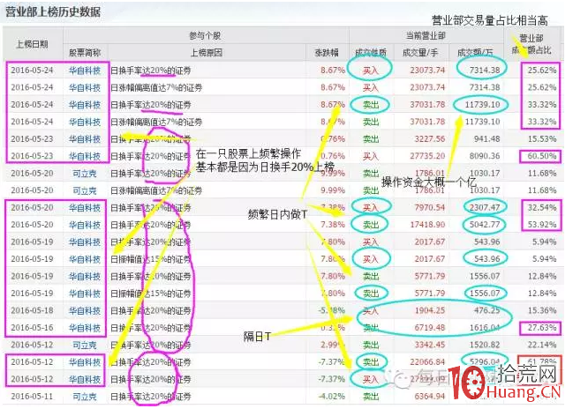Select the 5042.77 amount cell
Image resolution: width=573 pixels, height=409 pixels.
[x=485, y=225]
